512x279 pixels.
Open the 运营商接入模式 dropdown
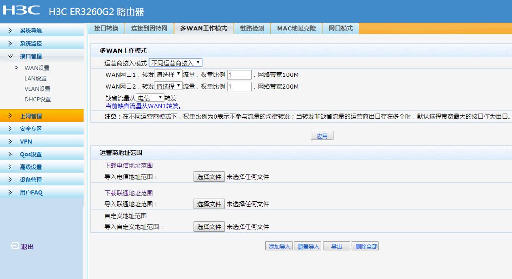[175, 63]
